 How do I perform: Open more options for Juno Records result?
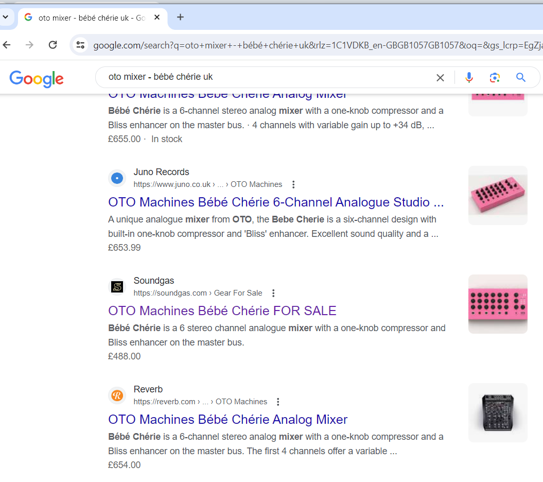(x=293, y=184)
